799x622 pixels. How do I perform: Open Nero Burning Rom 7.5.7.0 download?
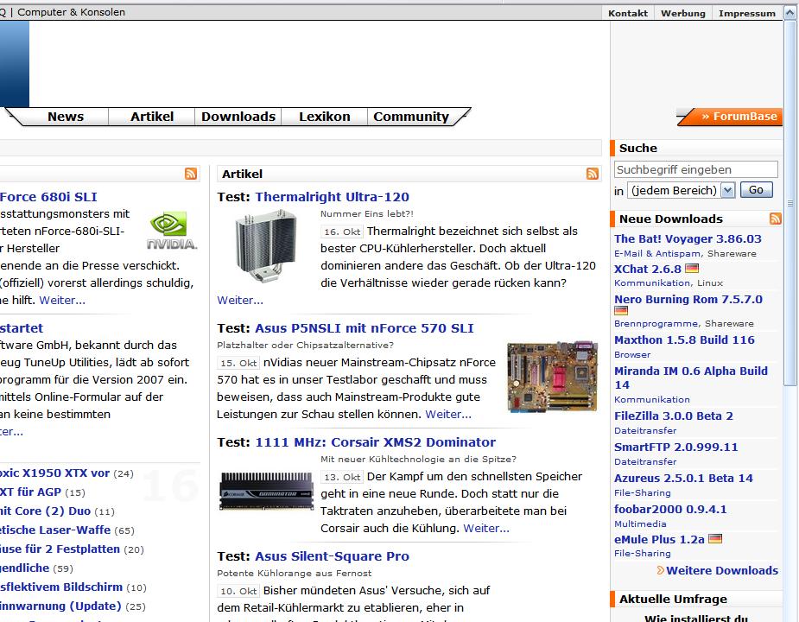tap(688, 299)
